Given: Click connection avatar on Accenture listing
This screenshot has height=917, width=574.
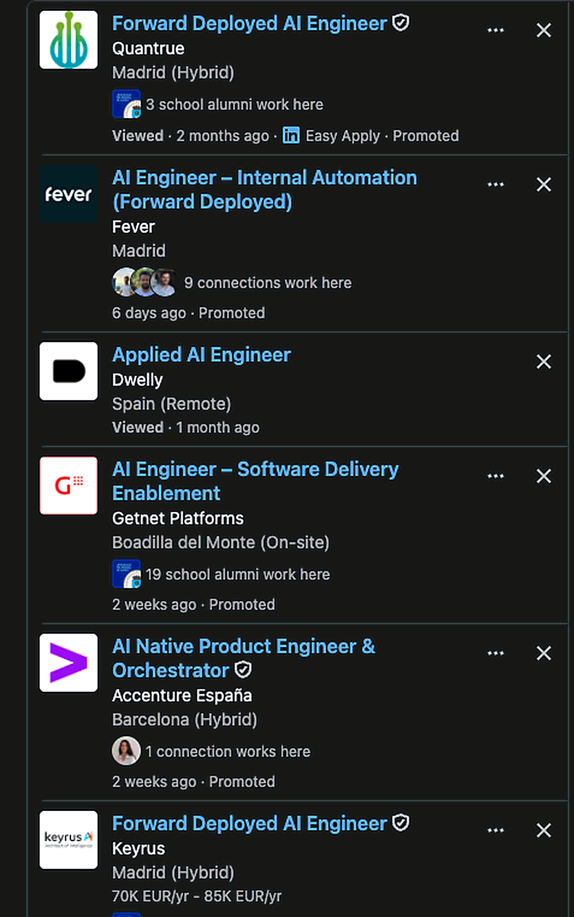Looking at the screenshot, I should (126, 751).
